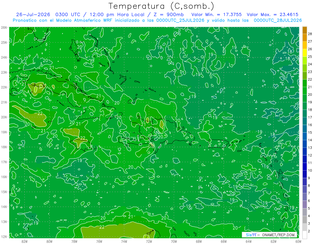The width and height of the screenshot is (317, 245).
Task: Click the 76W longitude axis label
Action: point(99,241)
